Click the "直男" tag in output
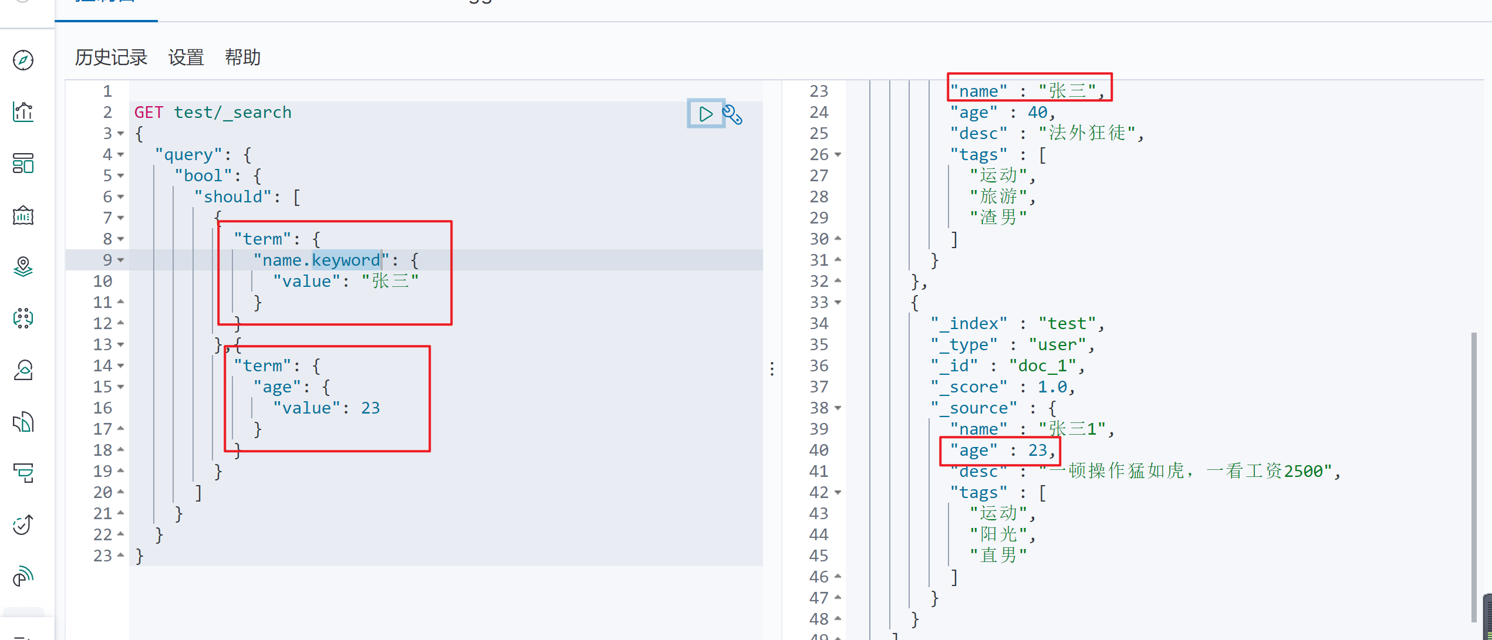Screen dimensions: 1492x640 click(x=998, y=556)
